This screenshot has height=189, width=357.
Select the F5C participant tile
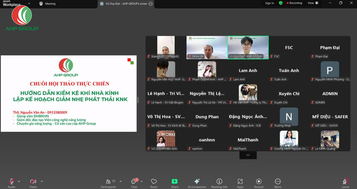click(289, 47)
